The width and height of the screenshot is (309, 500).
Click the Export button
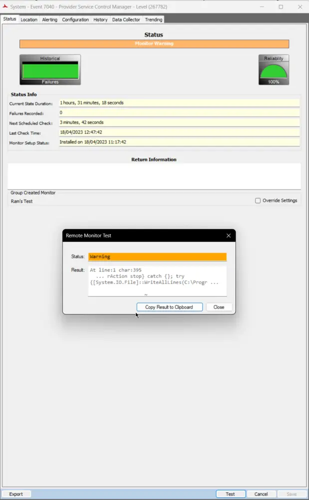(16, 494)
